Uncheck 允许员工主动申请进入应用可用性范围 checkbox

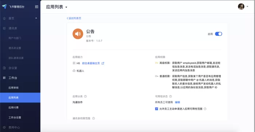tap(157, 109)
